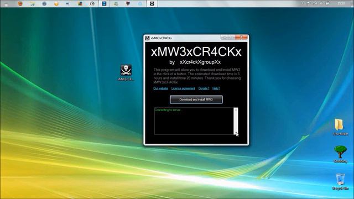Click the orange round taskbar icon
The height and width of the screenshot is (199, 354).
[56, 3]
